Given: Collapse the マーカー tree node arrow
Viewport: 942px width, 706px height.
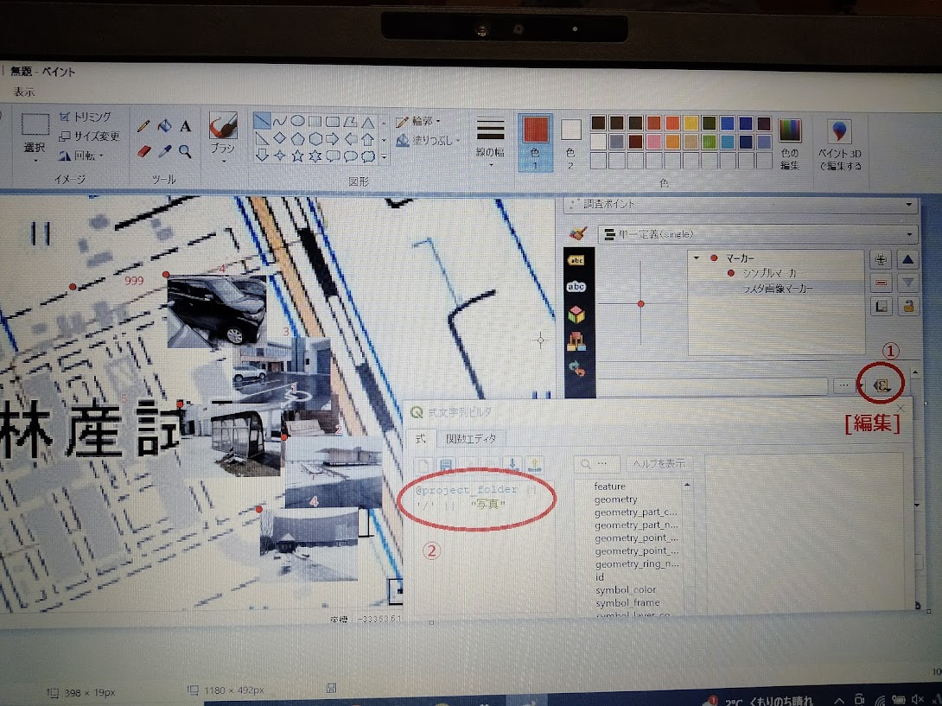Looking at the screenshot, I should 697,258.
